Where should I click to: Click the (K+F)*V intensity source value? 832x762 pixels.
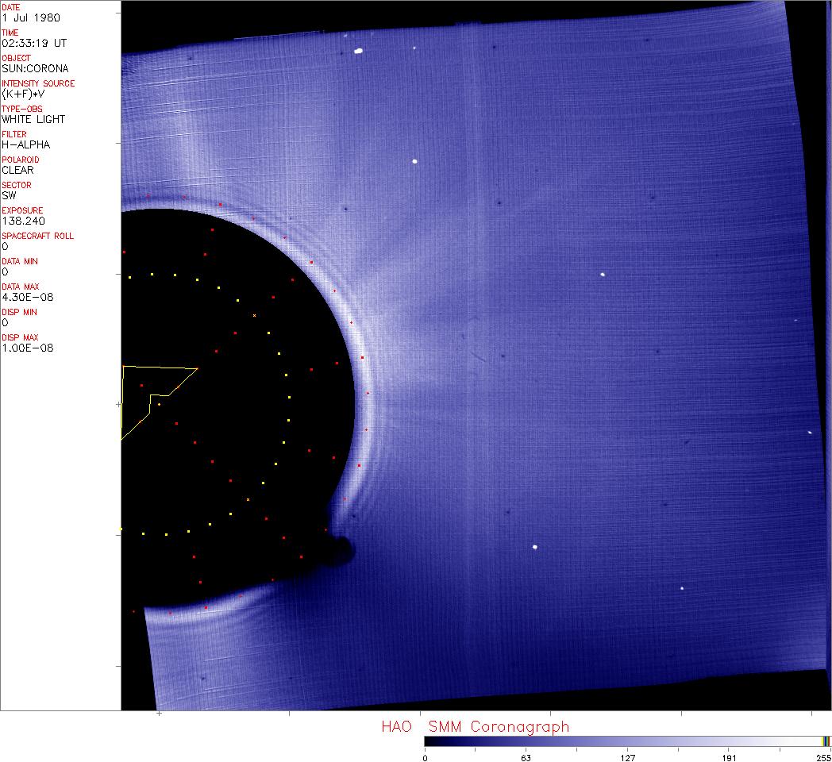point(24,94)
